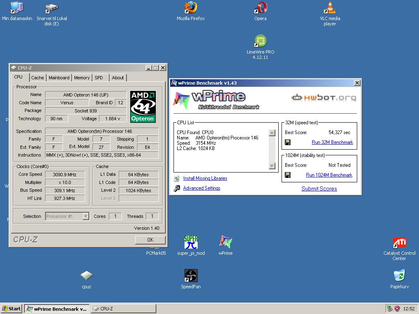Switch to wPrime Benchmark taskbar button

coord(56,309)
